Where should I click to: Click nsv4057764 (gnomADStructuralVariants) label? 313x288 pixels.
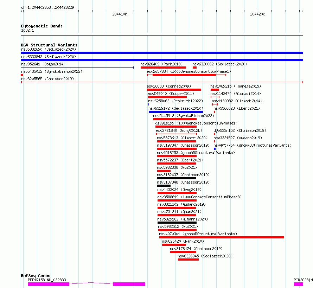click(x=253, y=145)
